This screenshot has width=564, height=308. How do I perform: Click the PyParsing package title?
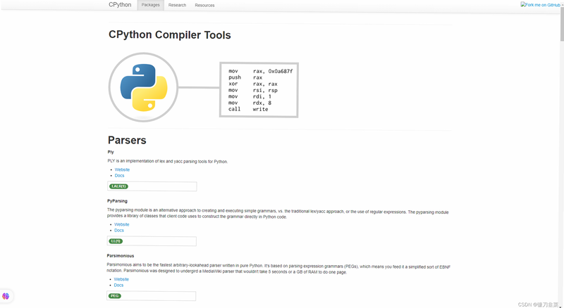[117, 201]
